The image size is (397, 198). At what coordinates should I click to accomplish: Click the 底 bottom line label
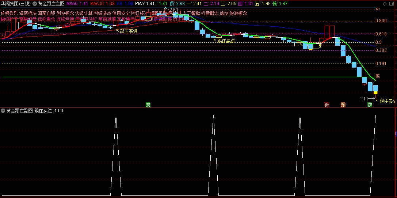tap(378, 76)
